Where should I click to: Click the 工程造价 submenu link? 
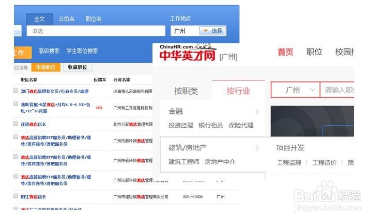pos(325,163)
